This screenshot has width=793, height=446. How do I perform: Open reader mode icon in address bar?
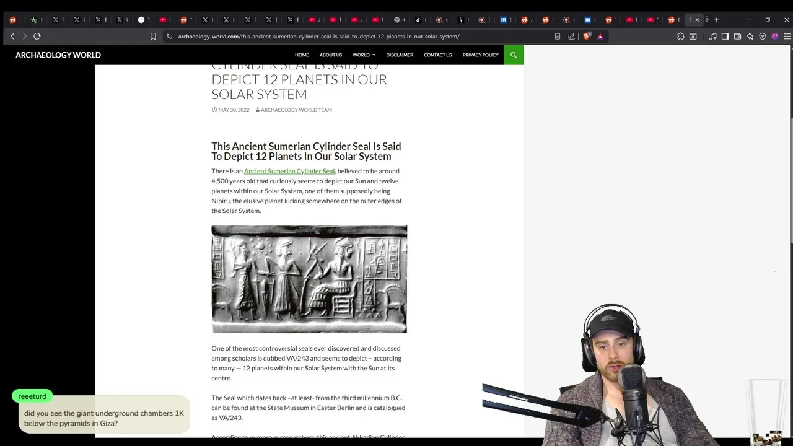[558, 37]
